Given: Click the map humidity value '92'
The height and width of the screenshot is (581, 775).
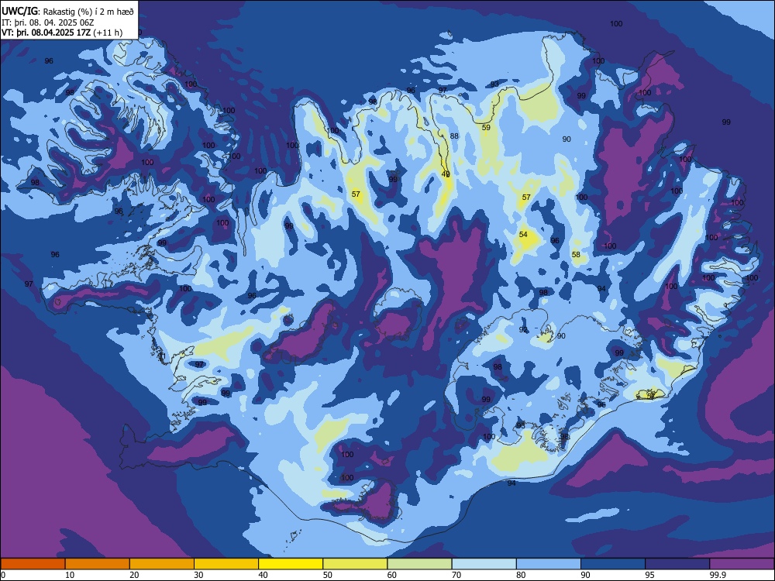Looking at the screenshot, I should [523, 329].
